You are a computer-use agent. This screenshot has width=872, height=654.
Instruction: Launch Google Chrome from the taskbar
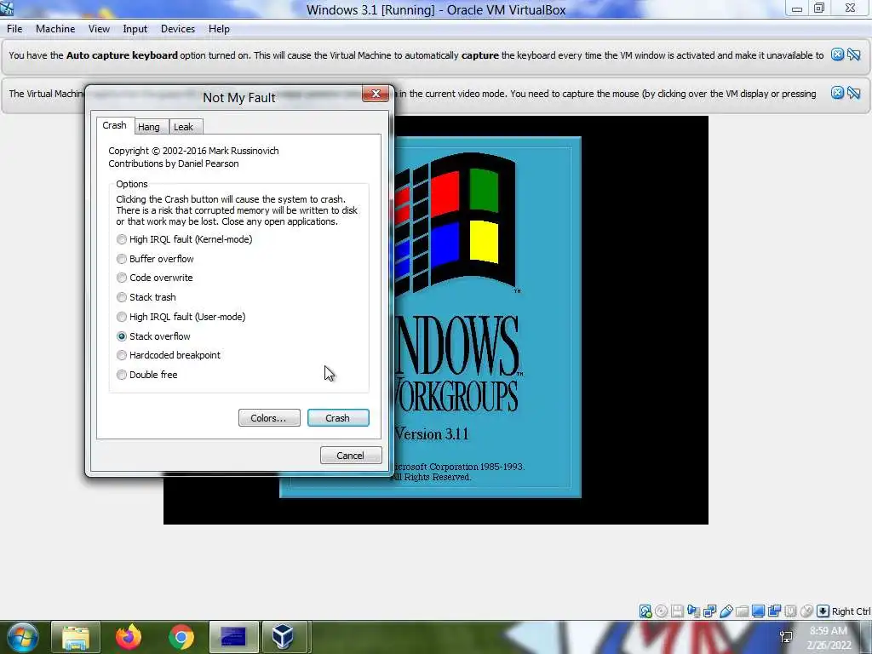point(181,637)
